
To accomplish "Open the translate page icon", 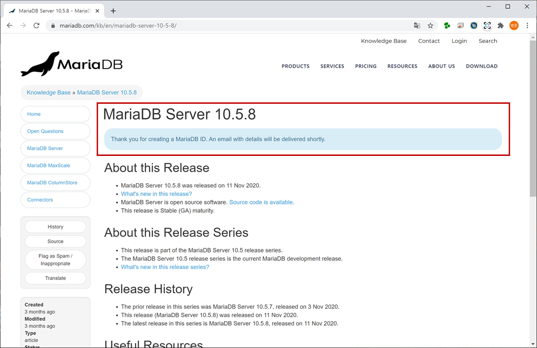I will click(x=417, y=26).
